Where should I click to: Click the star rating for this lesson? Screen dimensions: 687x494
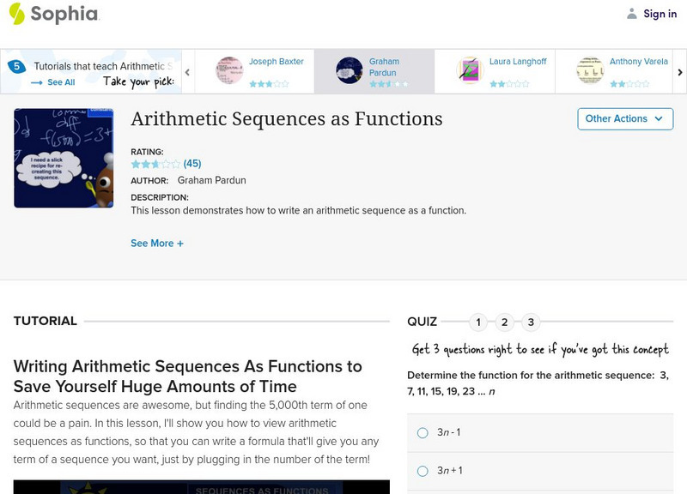[155, 164]
